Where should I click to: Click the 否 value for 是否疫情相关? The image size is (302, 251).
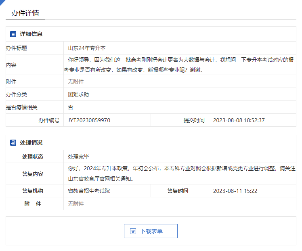coord(71,107)
